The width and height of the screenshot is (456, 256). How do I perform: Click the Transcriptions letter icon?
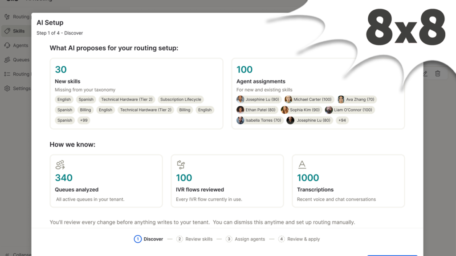(x=302, y=164)
